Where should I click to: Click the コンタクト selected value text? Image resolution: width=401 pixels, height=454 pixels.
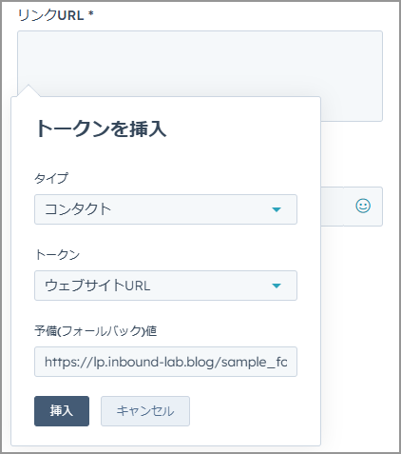click(78, 209)
